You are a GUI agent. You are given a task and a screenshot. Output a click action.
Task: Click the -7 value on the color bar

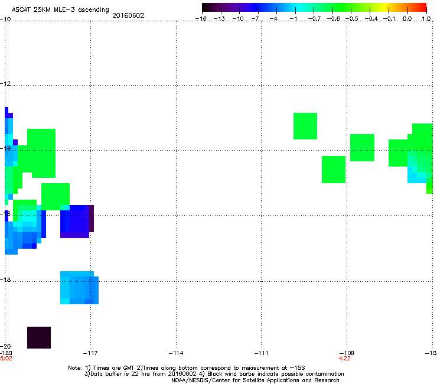click(255, 19)
